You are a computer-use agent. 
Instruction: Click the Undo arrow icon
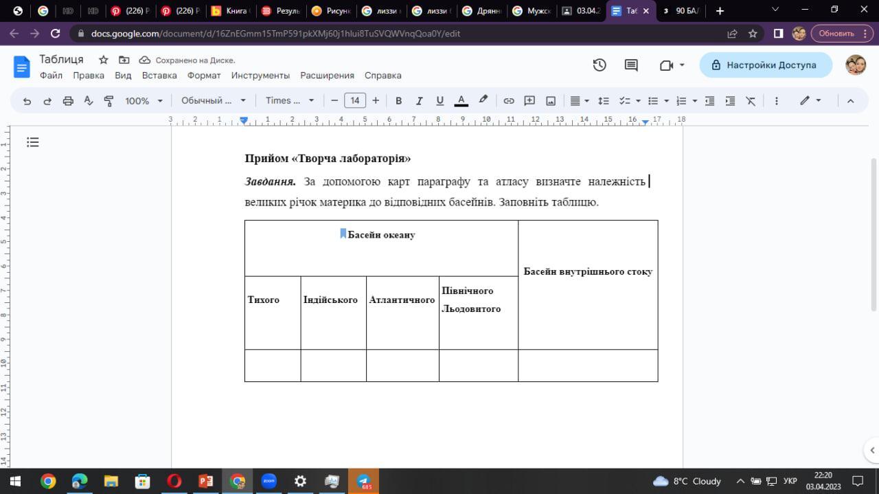coord(27,101)
